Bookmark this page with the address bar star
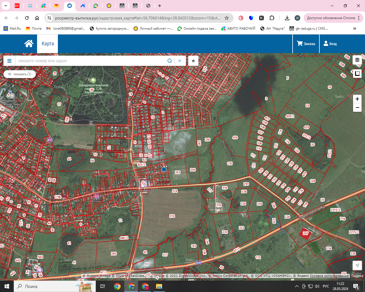Viewport: 365px width, 292px height. pos(227,18)
